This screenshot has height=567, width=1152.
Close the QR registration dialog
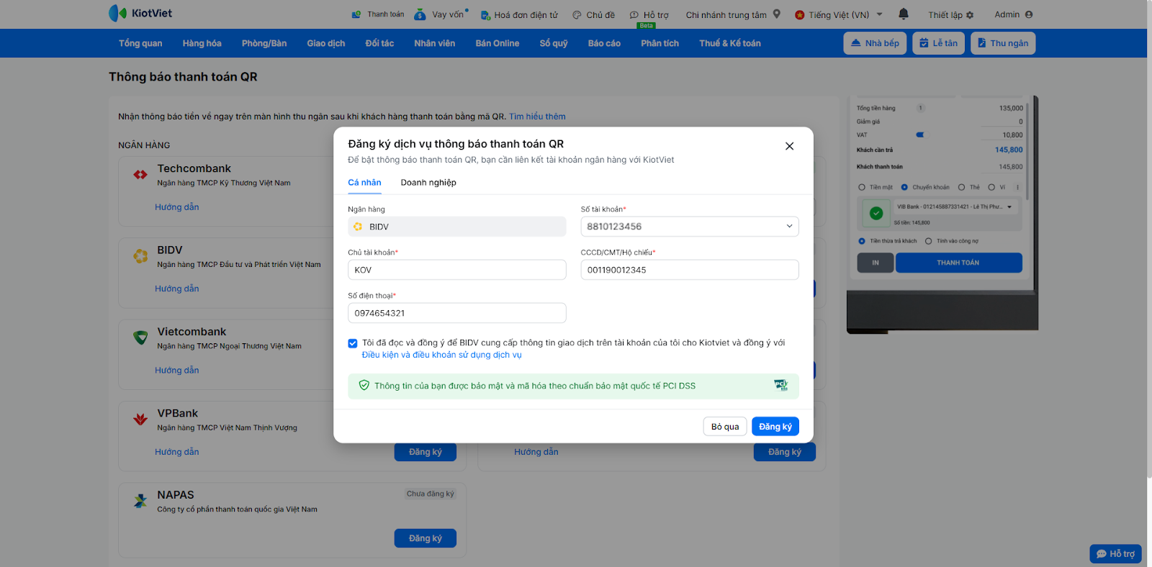tap(789, 146)
